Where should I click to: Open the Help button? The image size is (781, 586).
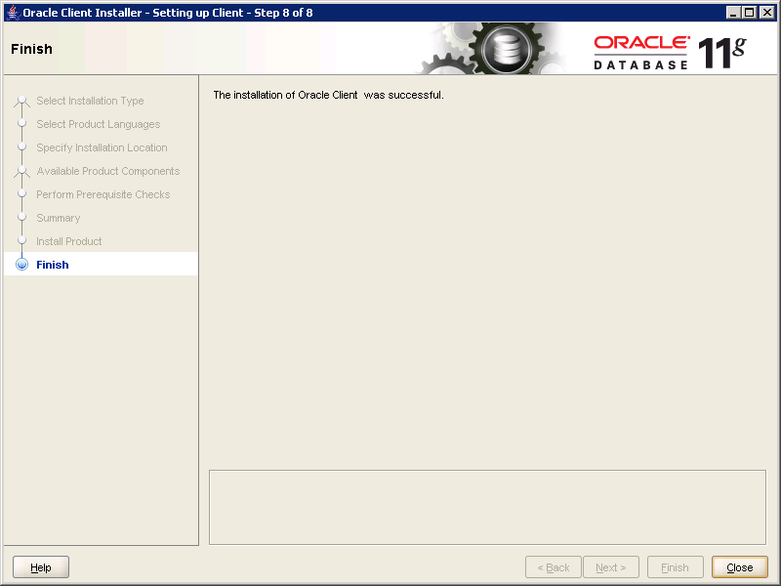[41, 567]
